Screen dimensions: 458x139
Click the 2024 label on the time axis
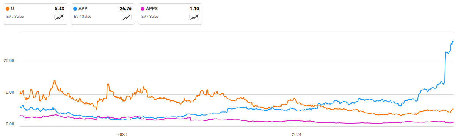pos(296,134)
